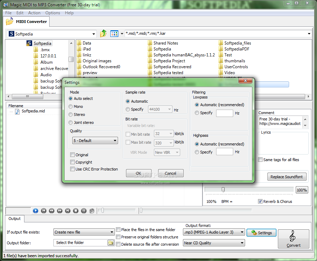This screenshot has height=261, width=317.
Task: Open the .mp3 output format dropdown
Action: [214, 232]
